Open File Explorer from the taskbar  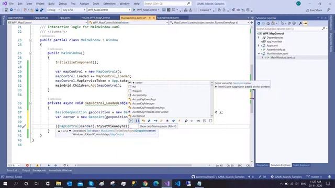(59, 183)
